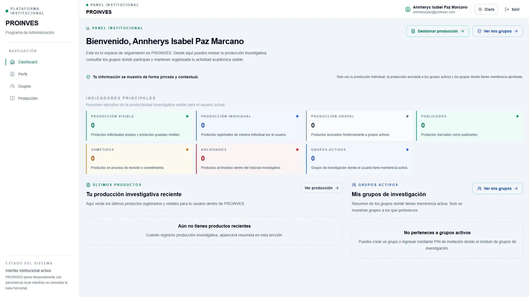Click shield icon beside privacy notice

click(x=88, y=77)
